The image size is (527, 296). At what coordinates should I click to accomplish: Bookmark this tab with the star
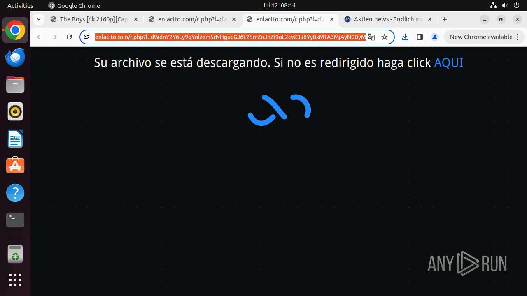tap(385, 37)
